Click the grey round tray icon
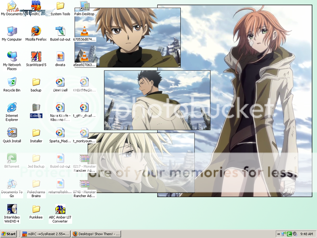 [294, 234]
